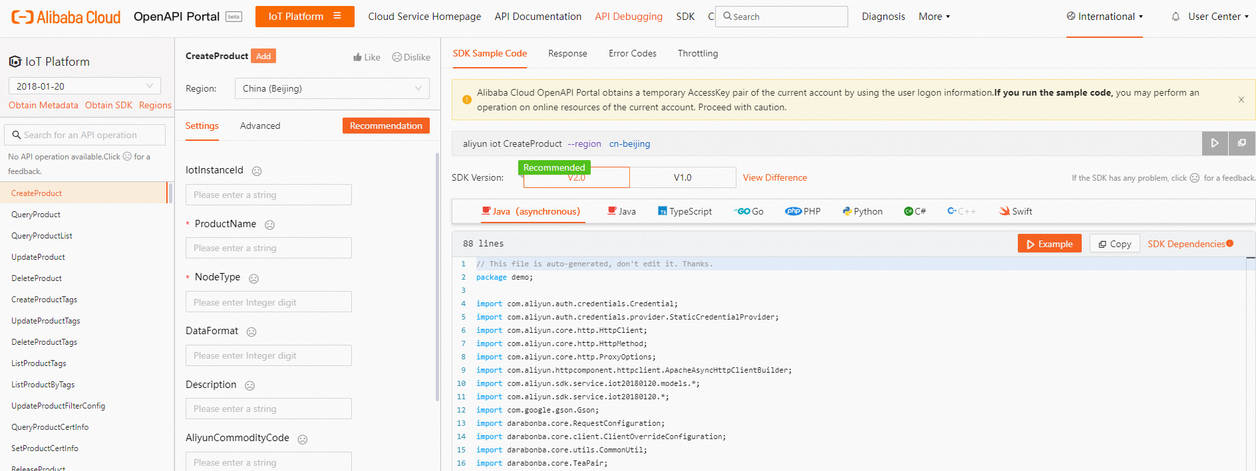
Task: Click the feedback face next to NodeType
Action: tap(253, 278)
